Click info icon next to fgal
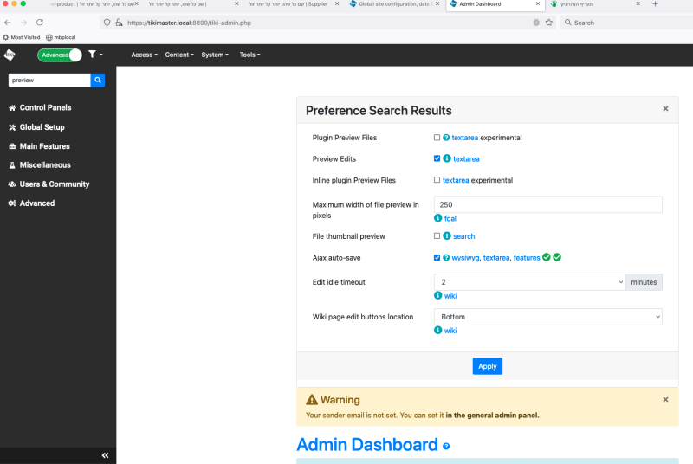Viewport: 693px width, 464px height. click(437, 218)
